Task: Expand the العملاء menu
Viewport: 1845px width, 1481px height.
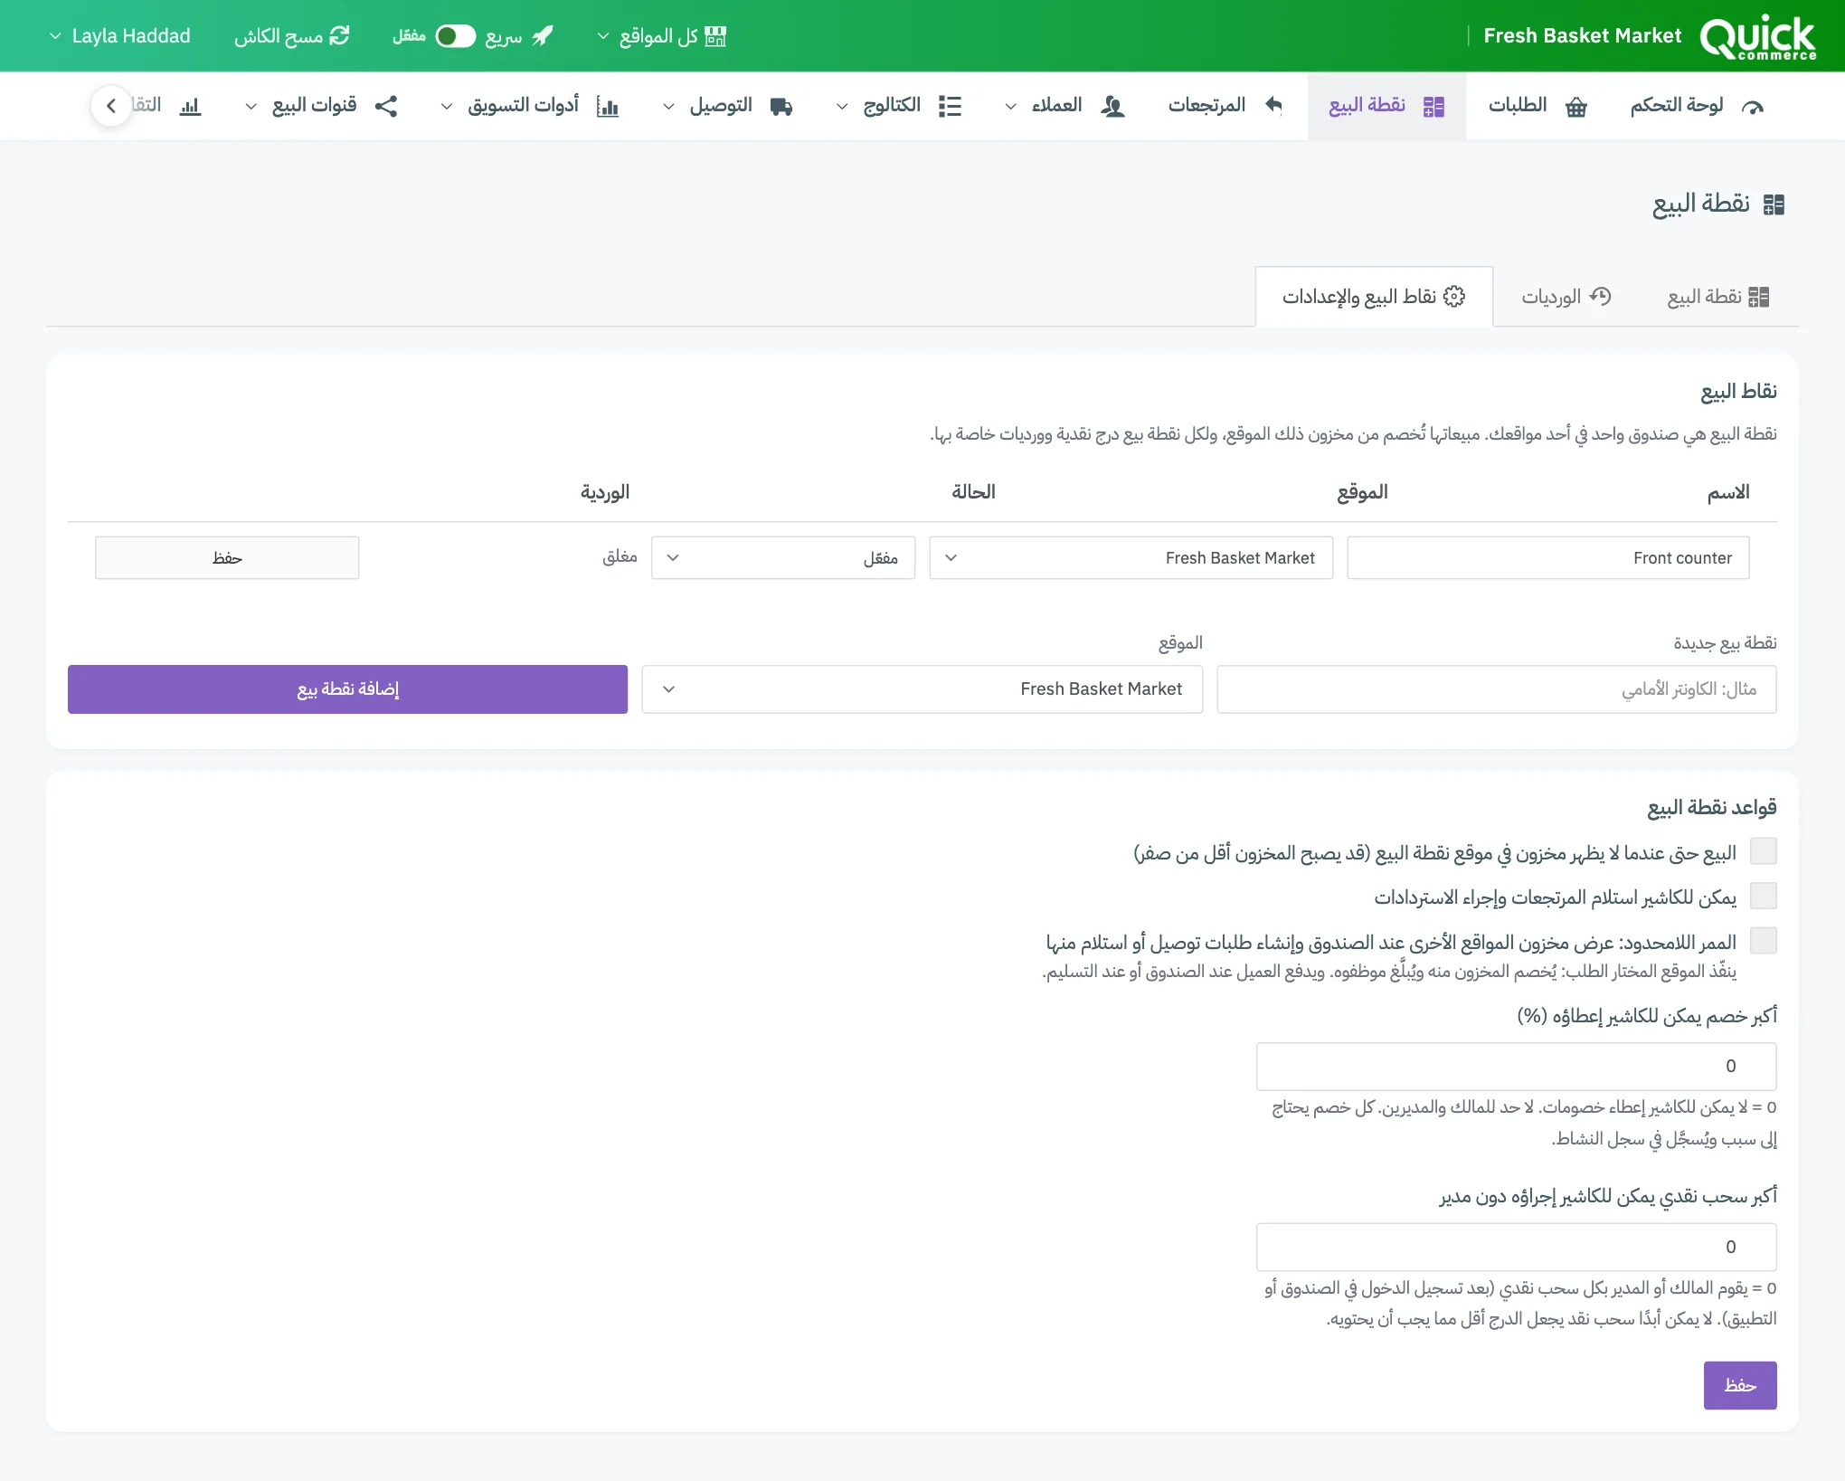Action: 1065,106
